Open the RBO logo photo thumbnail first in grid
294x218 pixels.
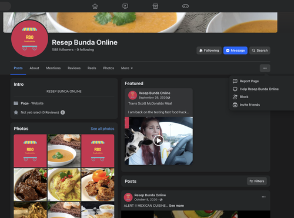30,150
